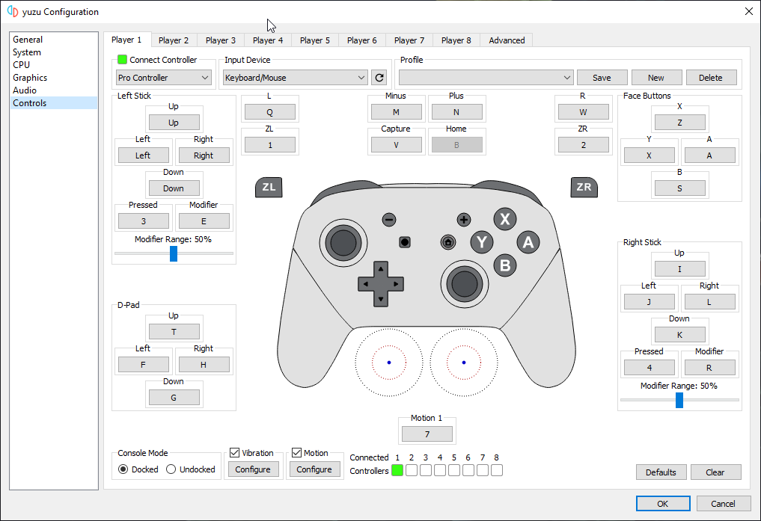This screenshot has height=521, width=761.
Task: Open the Profile dropdown list
Action: [486, 78]
